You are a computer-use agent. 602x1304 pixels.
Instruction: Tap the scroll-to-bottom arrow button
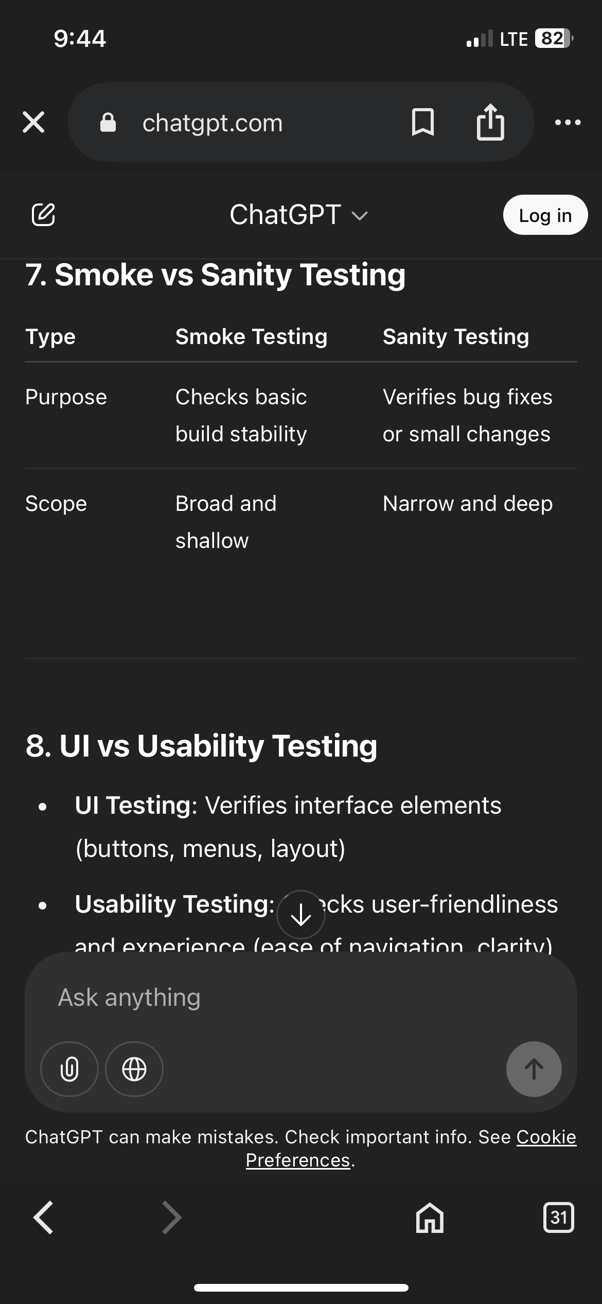(x=301, y=915)
